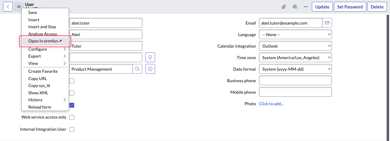Expand the Date format dropdown
Screen dimensions: 390x141
pyautogui.click(x=295, y=69)
